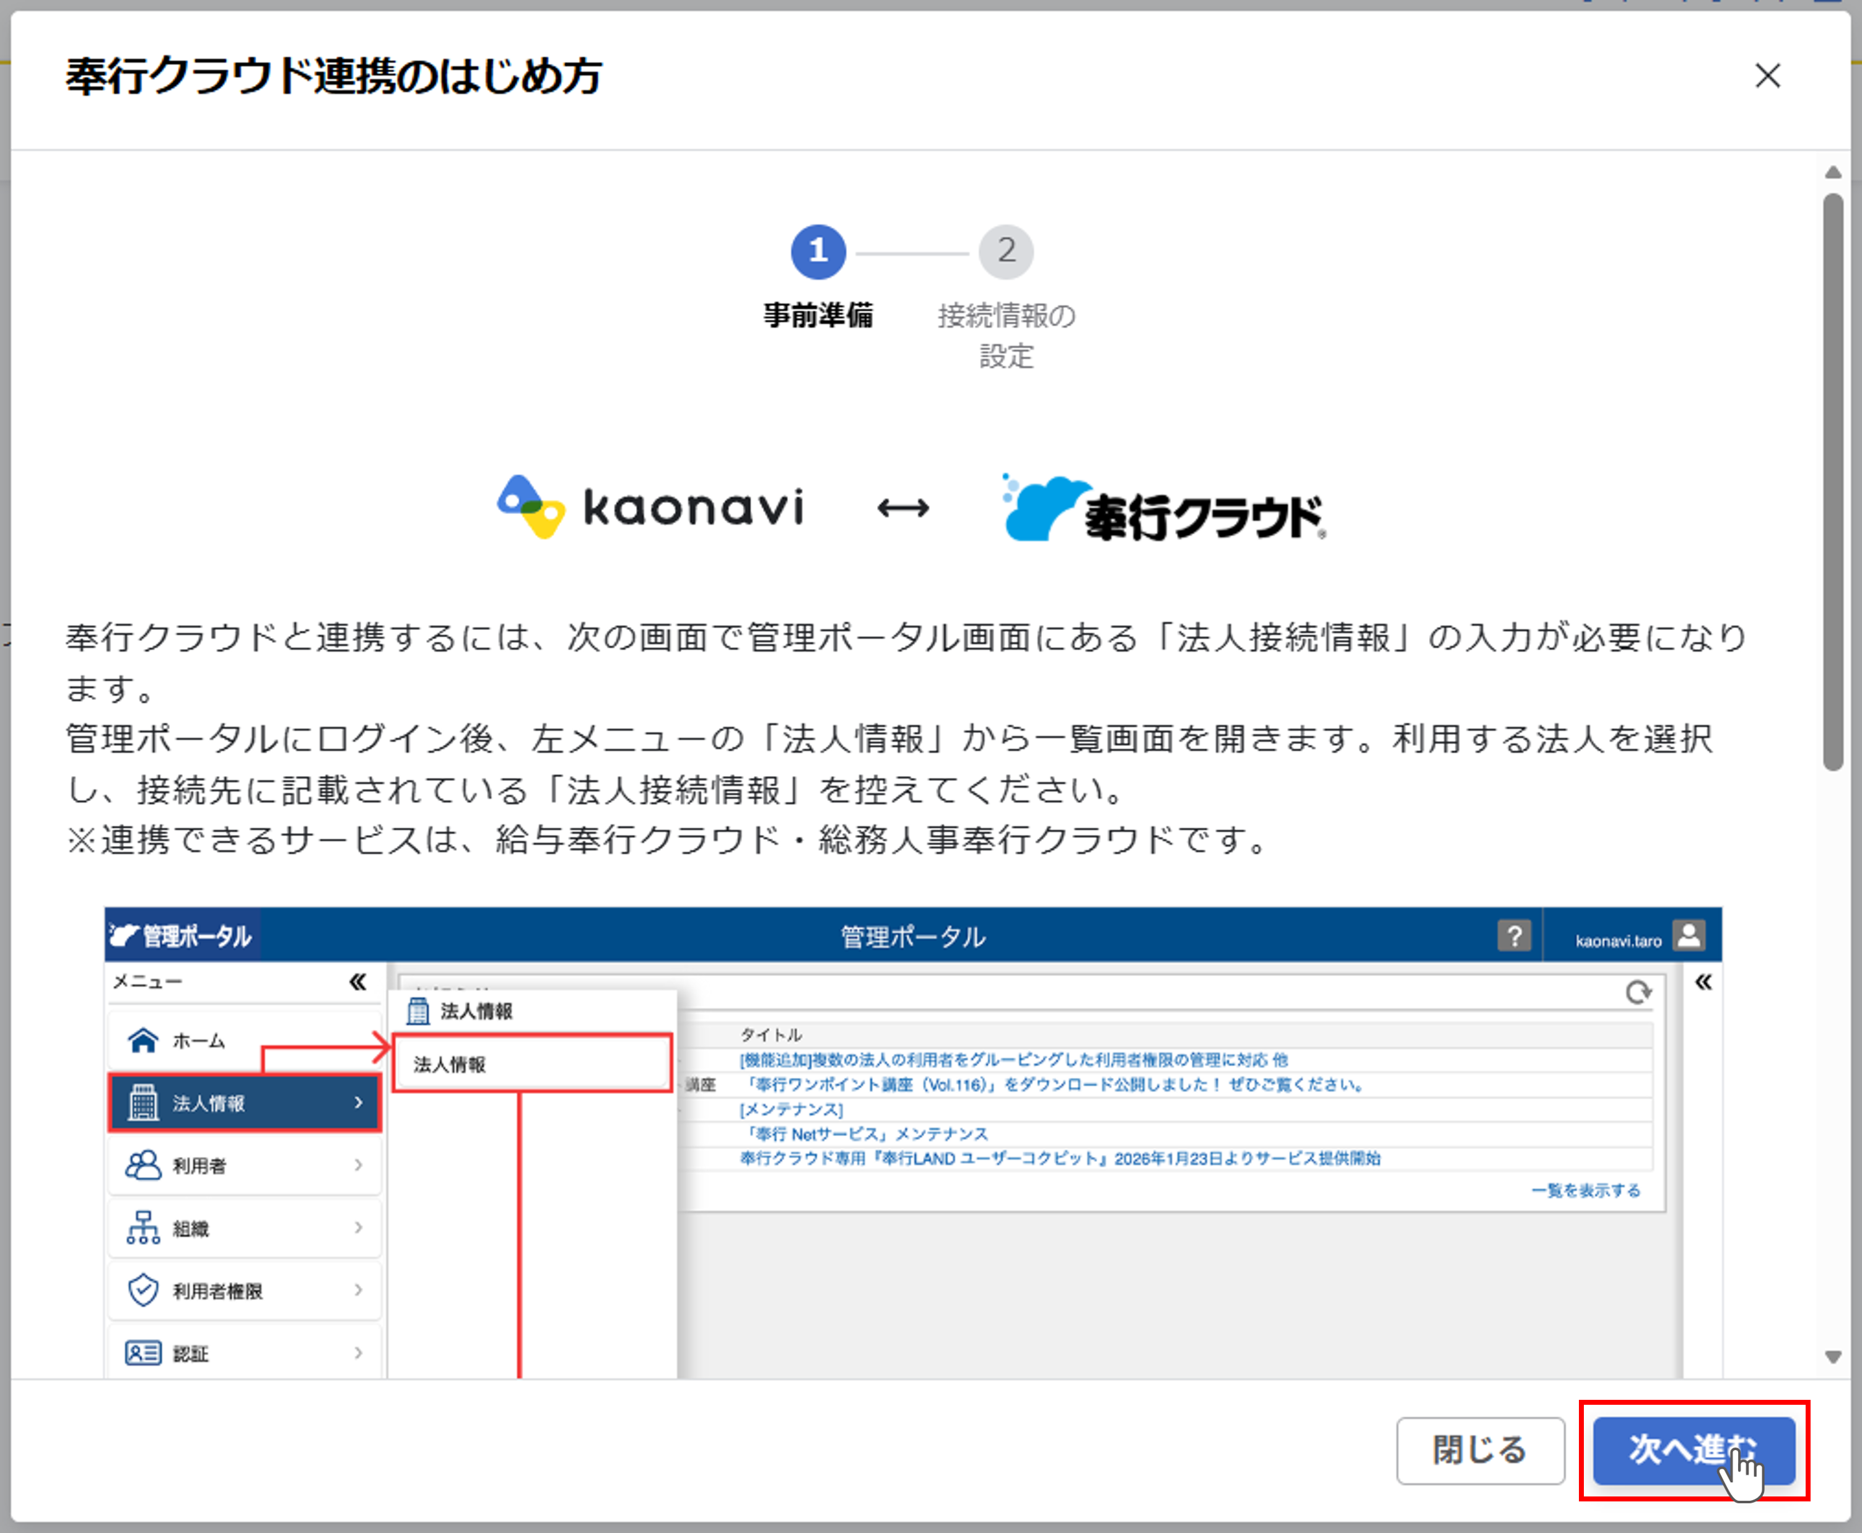Screen dimensions: 1862x1533
Task: Click the 利用者 people icon
Action: [143, 1164]
